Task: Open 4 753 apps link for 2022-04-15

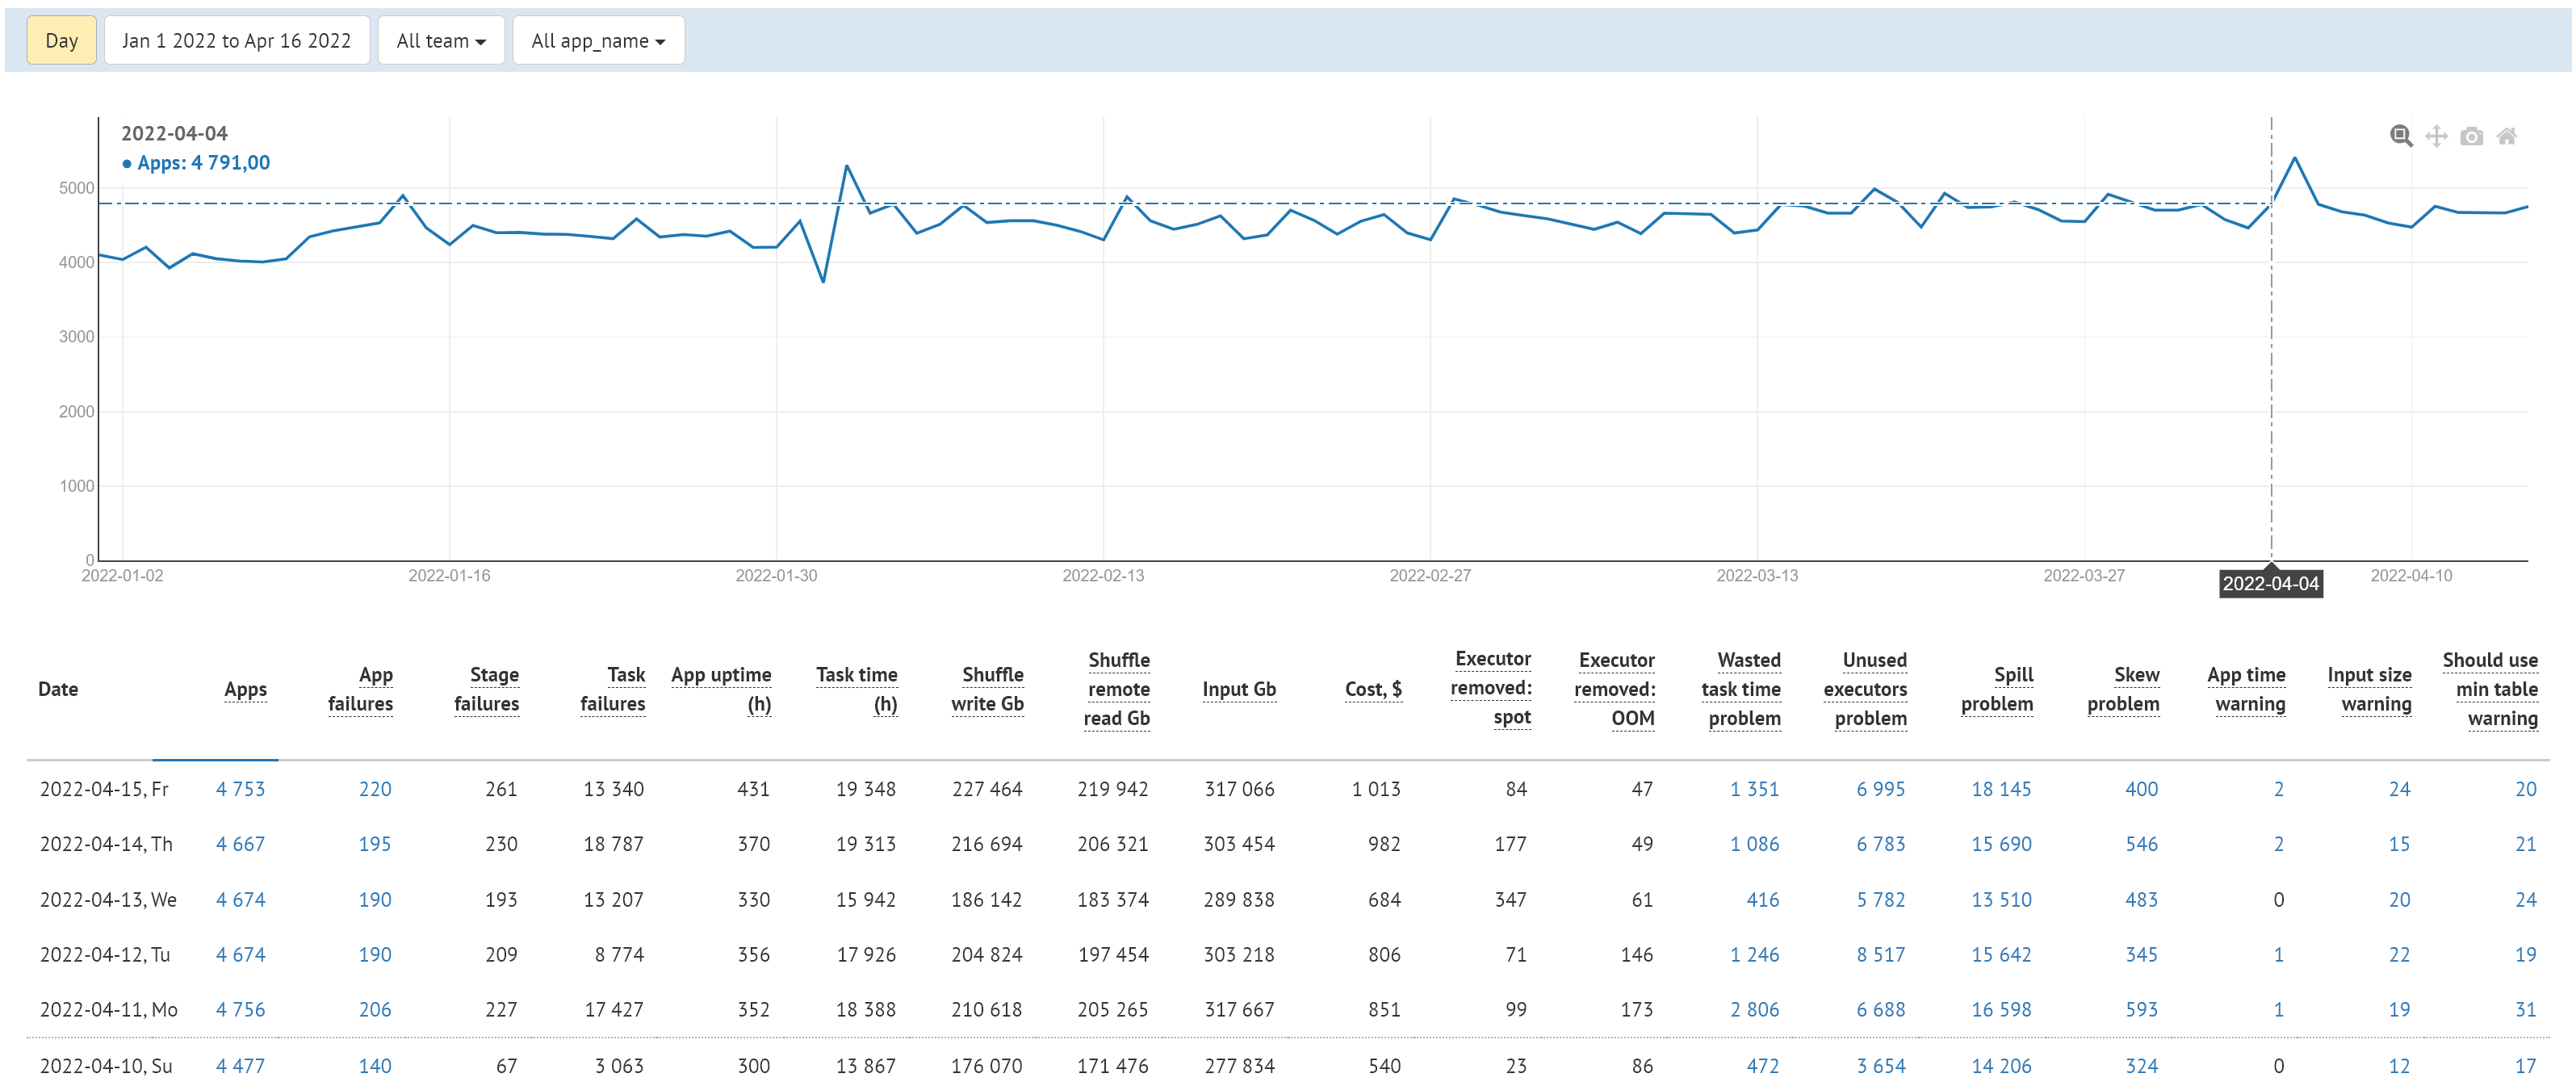Action: pos(240,789)
